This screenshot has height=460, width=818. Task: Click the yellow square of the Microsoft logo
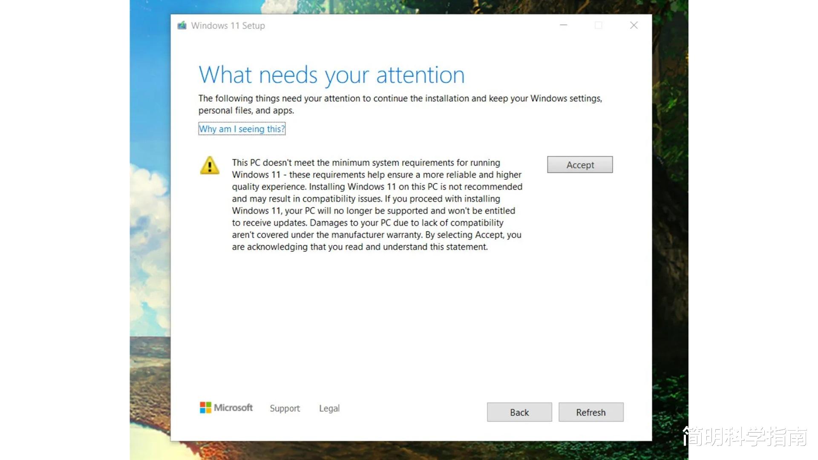(x=208, y=411)
